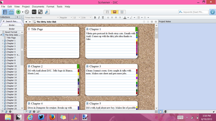Toggle italic formatting

pos(99,17)
